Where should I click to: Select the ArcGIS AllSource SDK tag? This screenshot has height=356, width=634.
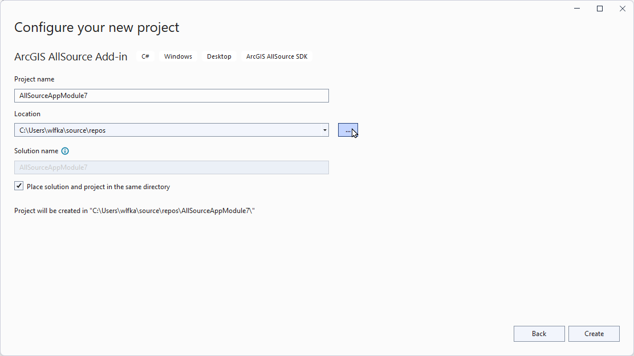[277, 56]
